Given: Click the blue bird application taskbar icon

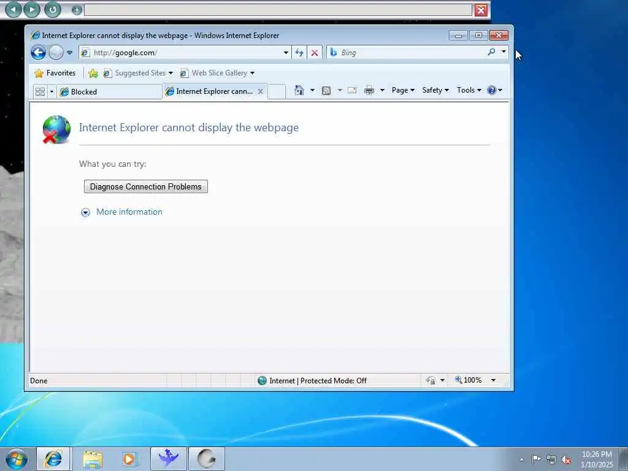Looking at the screenshot, I should pos(168,459).
